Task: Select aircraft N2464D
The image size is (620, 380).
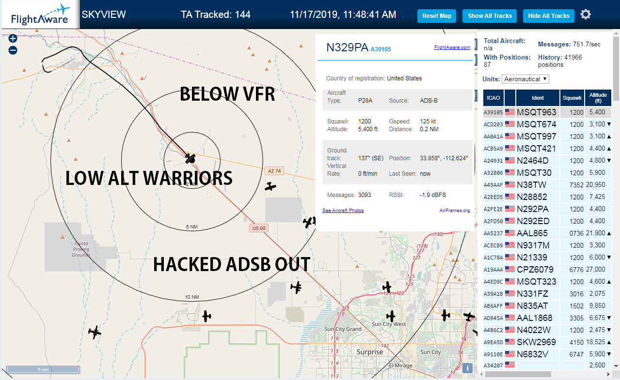Action: pos(547,161)
